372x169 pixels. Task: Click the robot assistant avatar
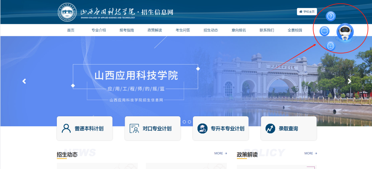345,32
